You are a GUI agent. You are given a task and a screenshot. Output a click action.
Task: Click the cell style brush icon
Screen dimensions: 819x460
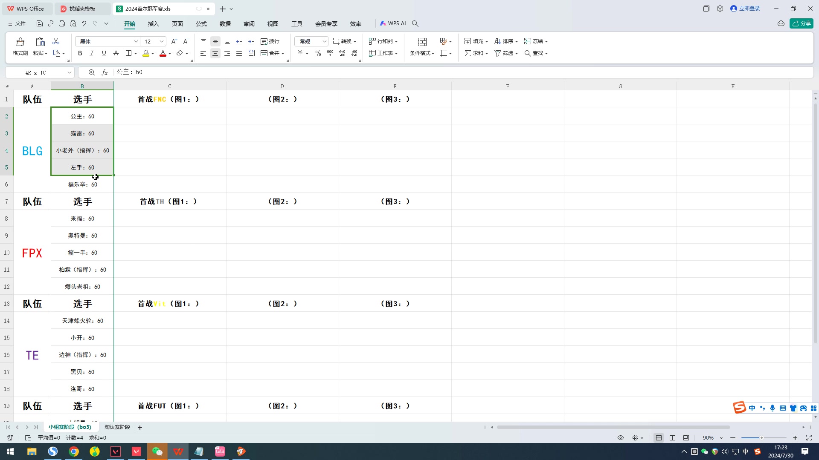point(443,41)
